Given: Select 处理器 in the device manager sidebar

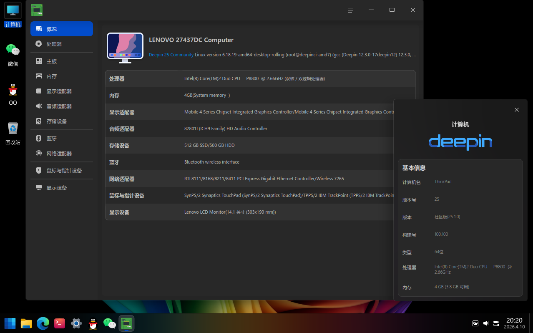Looking at the screenshot, I should click(x=53, y=44).
